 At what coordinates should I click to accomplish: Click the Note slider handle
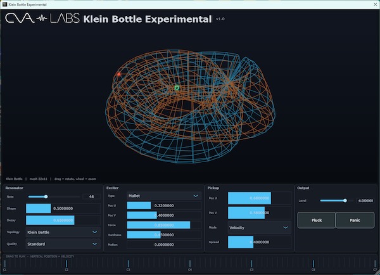click(x=46, y=196)
